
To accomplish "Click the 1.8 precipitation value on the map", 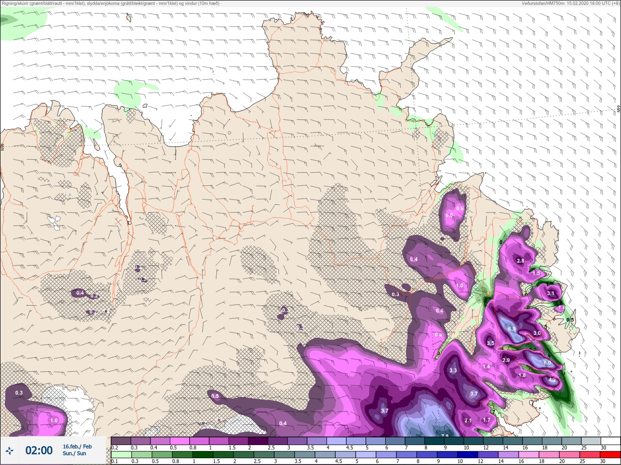I will tap(522, 375).
